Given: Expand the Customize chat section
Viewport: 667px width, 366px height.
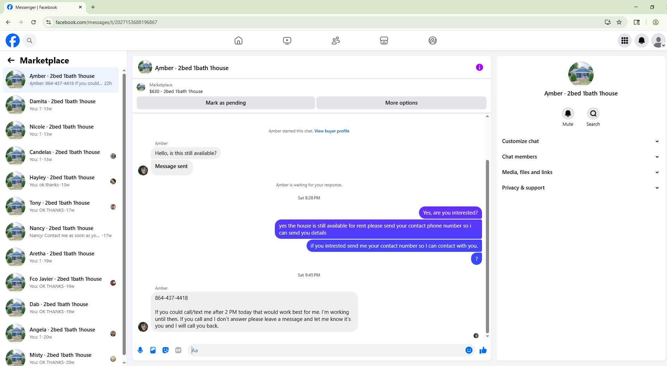Looking at the screenshot, I should coord(581,141).
